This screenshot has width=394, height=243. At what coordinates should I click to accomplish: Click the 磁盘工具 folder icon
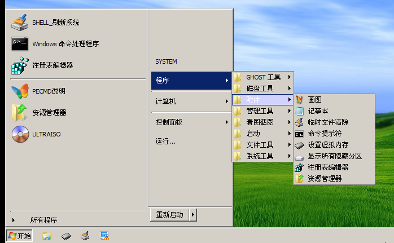pyautogui.click(x=237, y=89)
